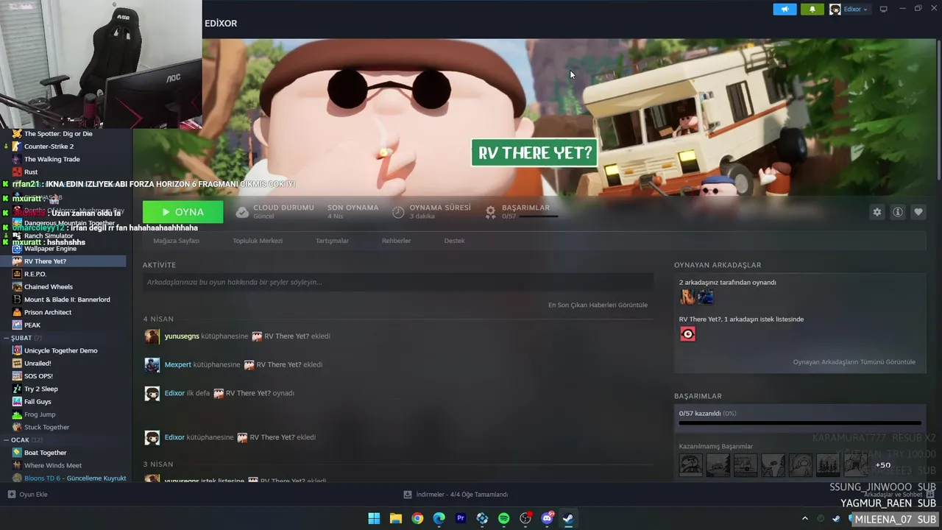942x530 pixels.
Task: Open Chrome from taskbar
Action: pos(417,518)
